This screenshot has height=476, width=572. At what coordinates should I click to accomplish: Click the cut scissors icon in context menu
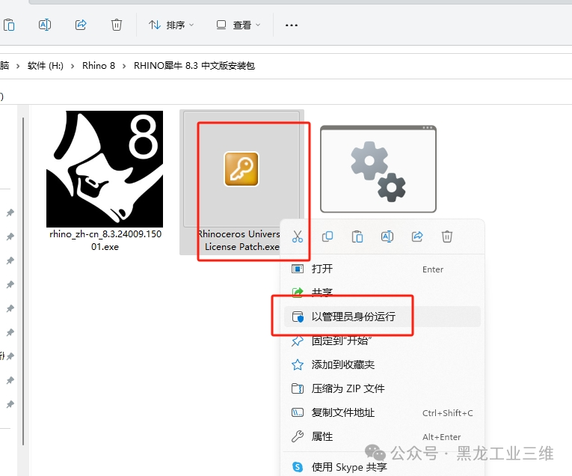(298, 237)
